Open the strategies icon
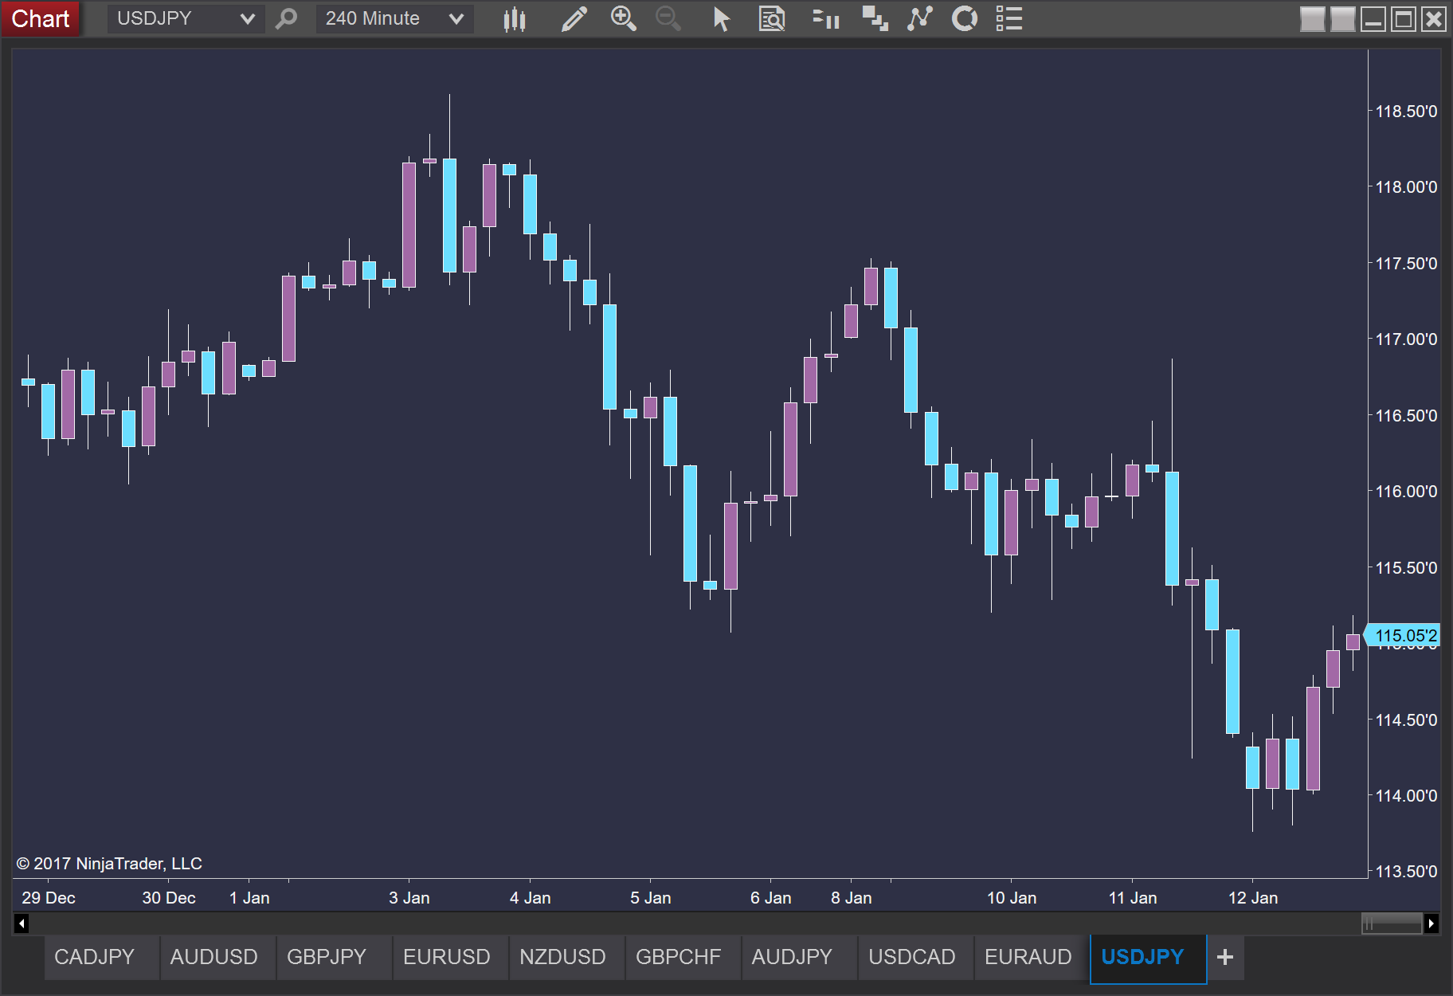This screenshot has width=1453, height=996. coord(964,18)
